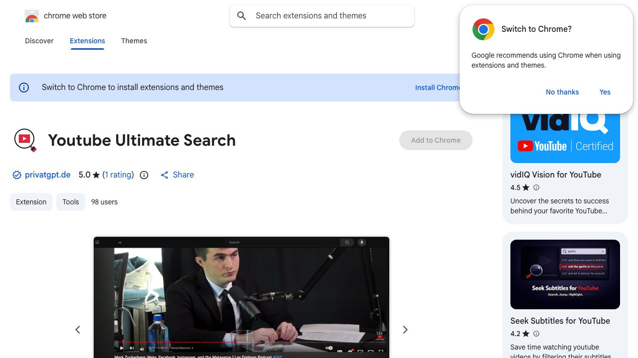Show the next screenshot with right arrow

pos(405,330)
